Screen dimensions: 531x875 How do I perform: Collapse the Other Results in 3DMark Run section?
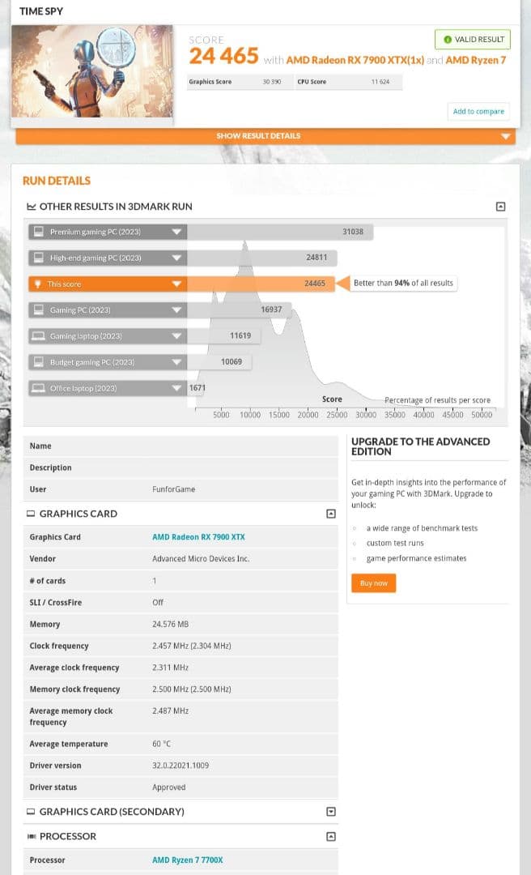point(500,207)
